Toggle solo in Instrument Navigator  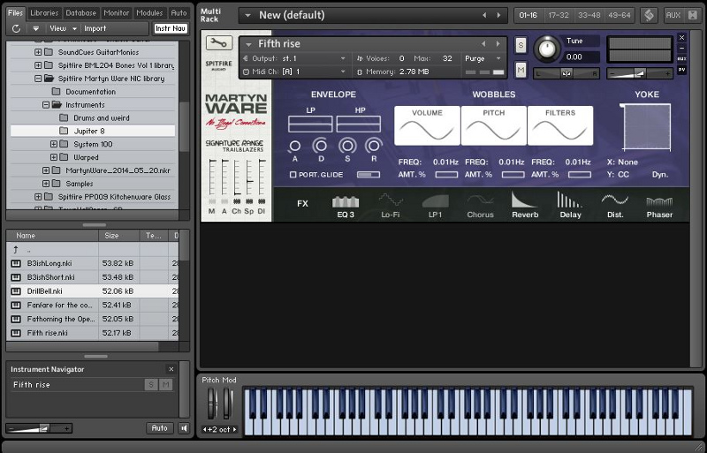click(x=151, y=384)
